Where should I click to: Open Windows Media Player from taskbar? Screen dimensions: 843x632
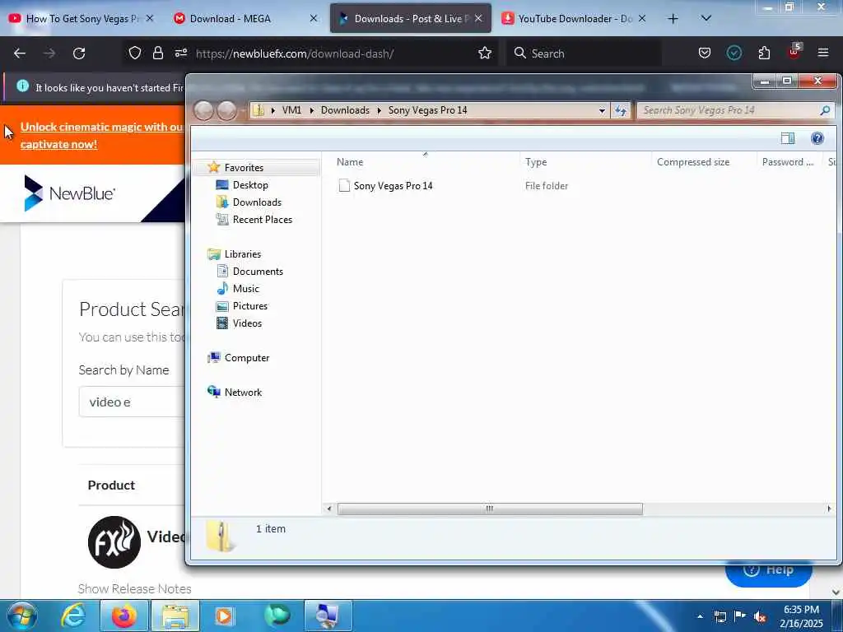(224, 616)
